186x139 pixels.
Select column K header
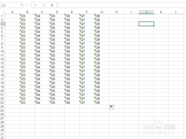[161, 12]
